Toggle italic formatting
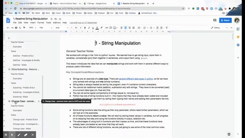 point(89,28)
